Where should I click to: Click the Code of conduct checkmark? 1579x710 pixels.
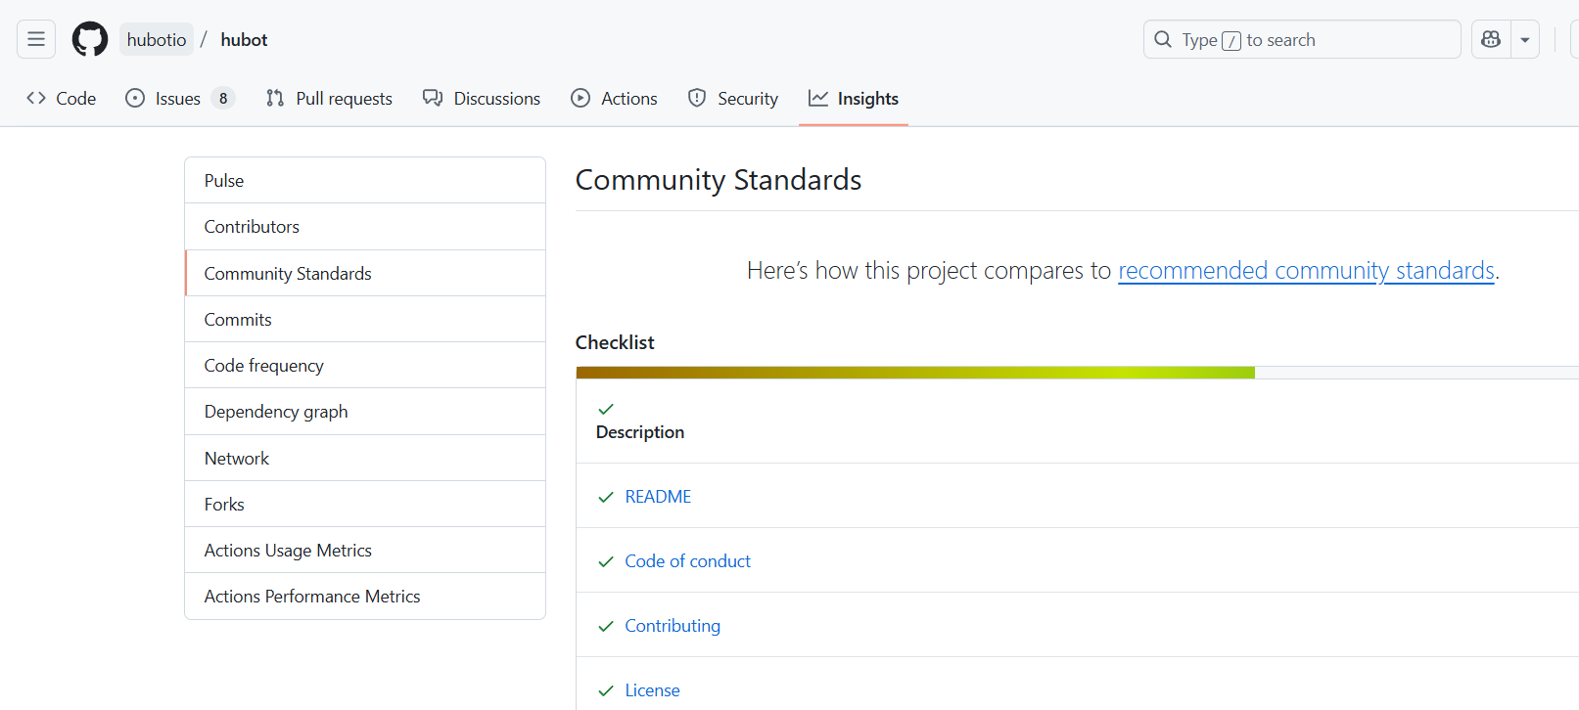[606, 561]
